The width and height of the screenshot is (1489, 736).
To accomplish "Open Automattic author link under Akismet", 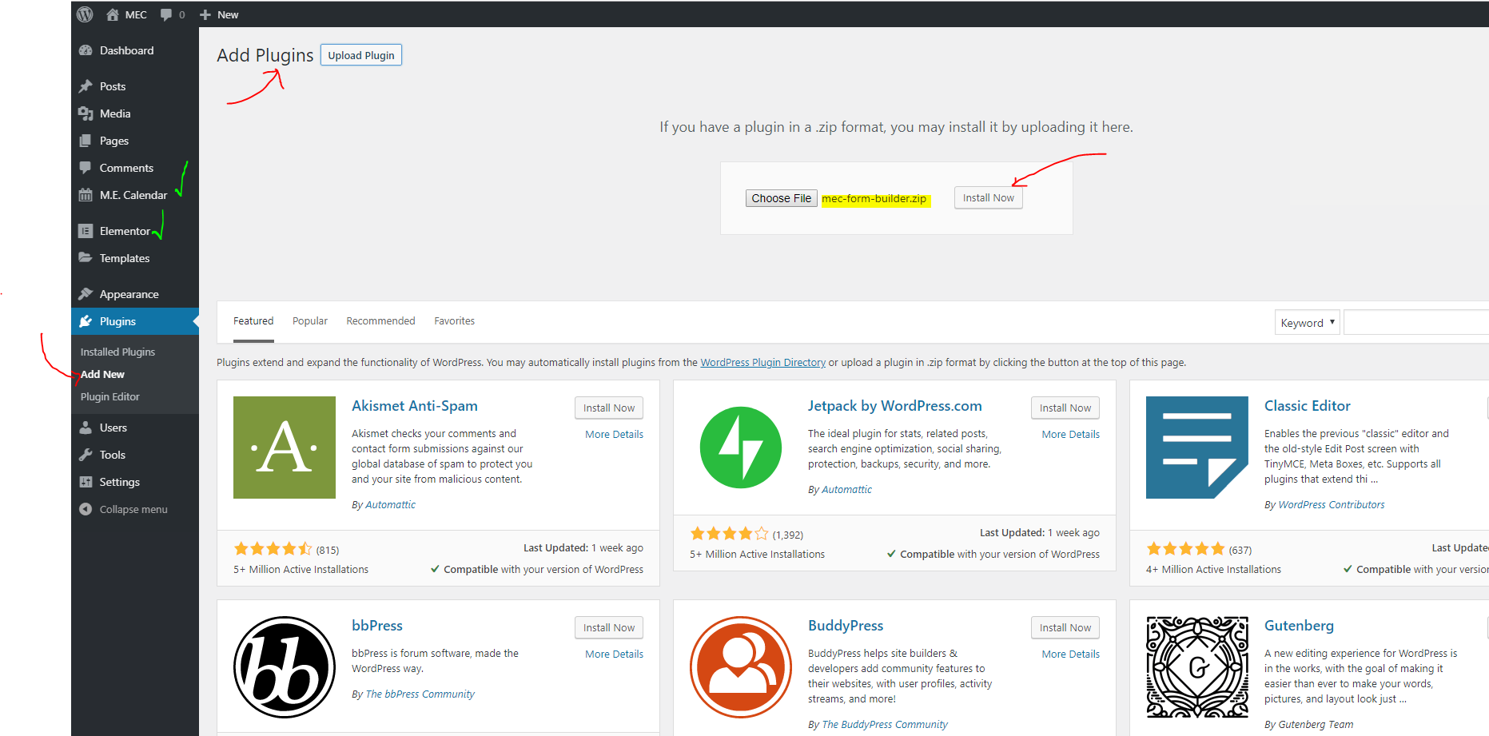I will (390, 504).
